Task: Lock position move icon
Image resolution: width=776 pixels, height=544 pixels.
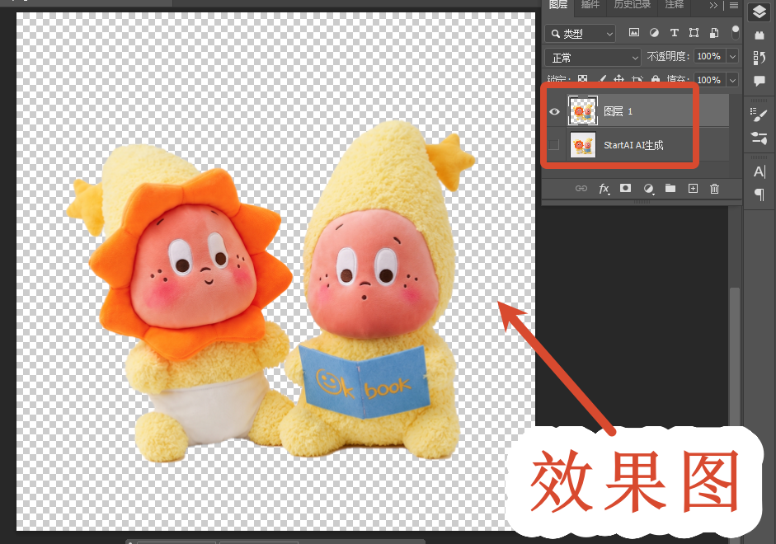Action: pyautogui.click(x=618, y=80)
